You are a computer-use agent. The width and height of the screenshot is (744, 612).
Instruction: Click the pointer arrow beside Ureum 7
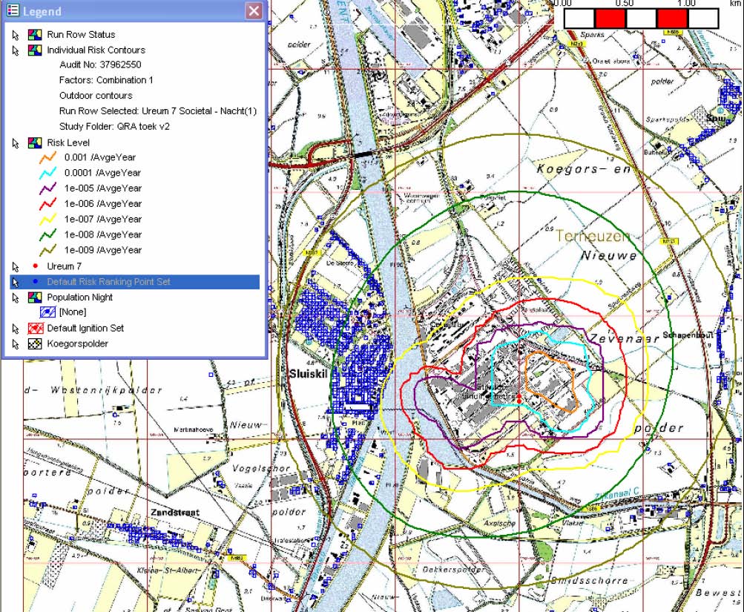point(16,267)
